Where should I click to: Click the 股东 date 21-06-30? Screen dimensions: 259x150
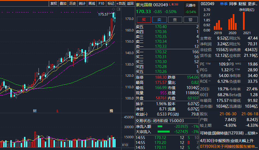coord(228,114)
